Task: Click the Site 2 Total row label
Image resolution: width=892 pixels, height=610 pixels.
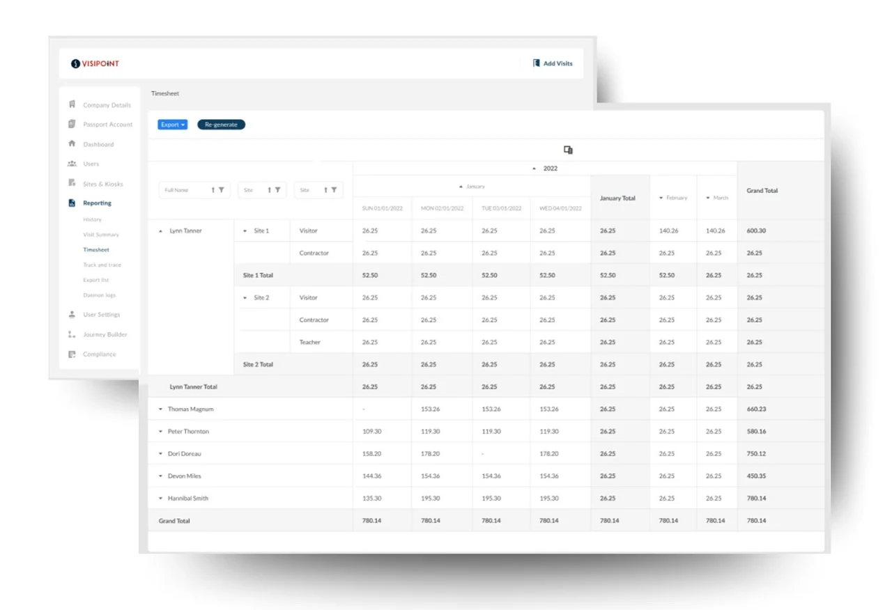Action: coord(258,364)
